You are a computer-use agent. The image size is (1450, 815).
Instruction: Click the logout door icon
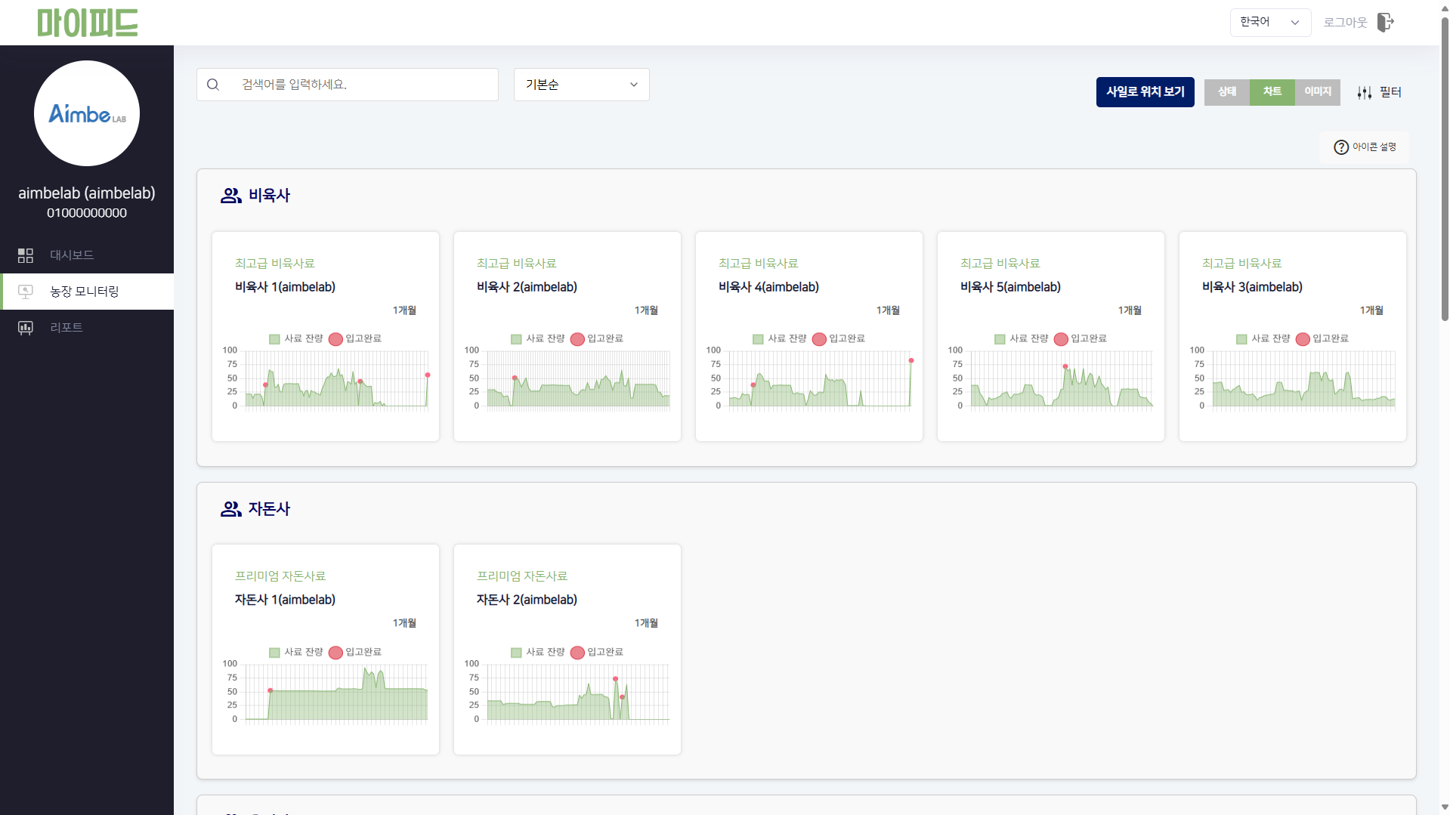tap(1385, 23)
